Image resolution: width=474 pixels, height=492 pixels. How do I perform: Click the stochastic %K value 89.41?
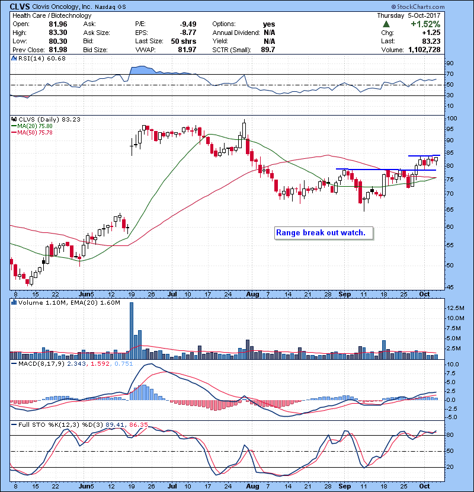click(114, 424)
